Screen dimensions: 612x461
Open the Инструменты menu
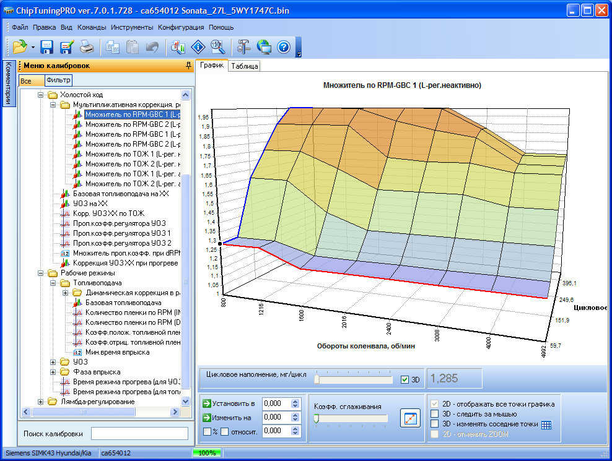pyautogui.click(x=132, y=27)
